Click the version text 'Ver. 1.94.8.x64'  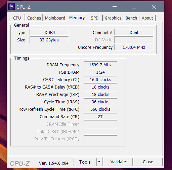point(54,163)
